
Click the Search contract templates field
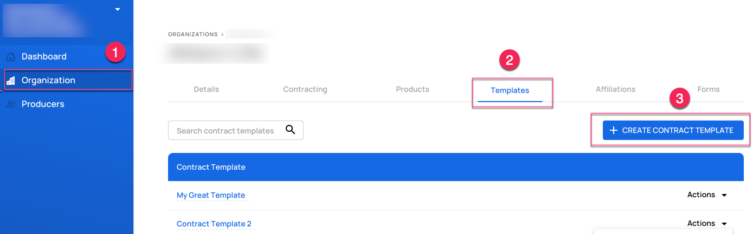pos(236,130)
